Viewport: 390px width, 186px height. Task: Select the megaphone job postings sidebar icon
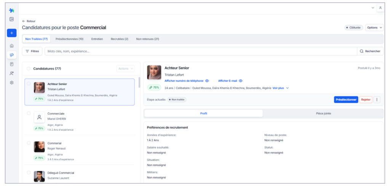point(12,55)
